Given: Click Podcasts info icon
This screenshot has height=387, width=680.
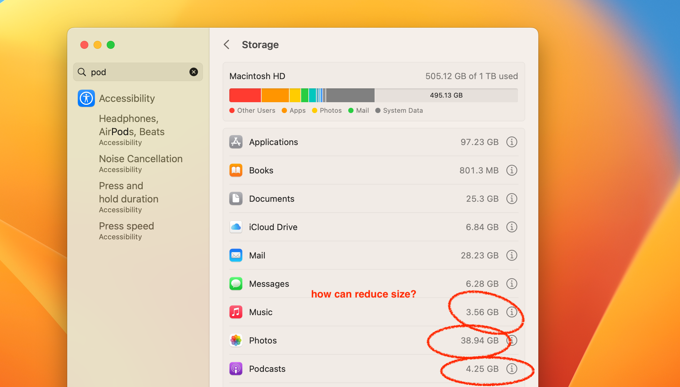Looking at the screenshot, I should click(x=511, y=369).
